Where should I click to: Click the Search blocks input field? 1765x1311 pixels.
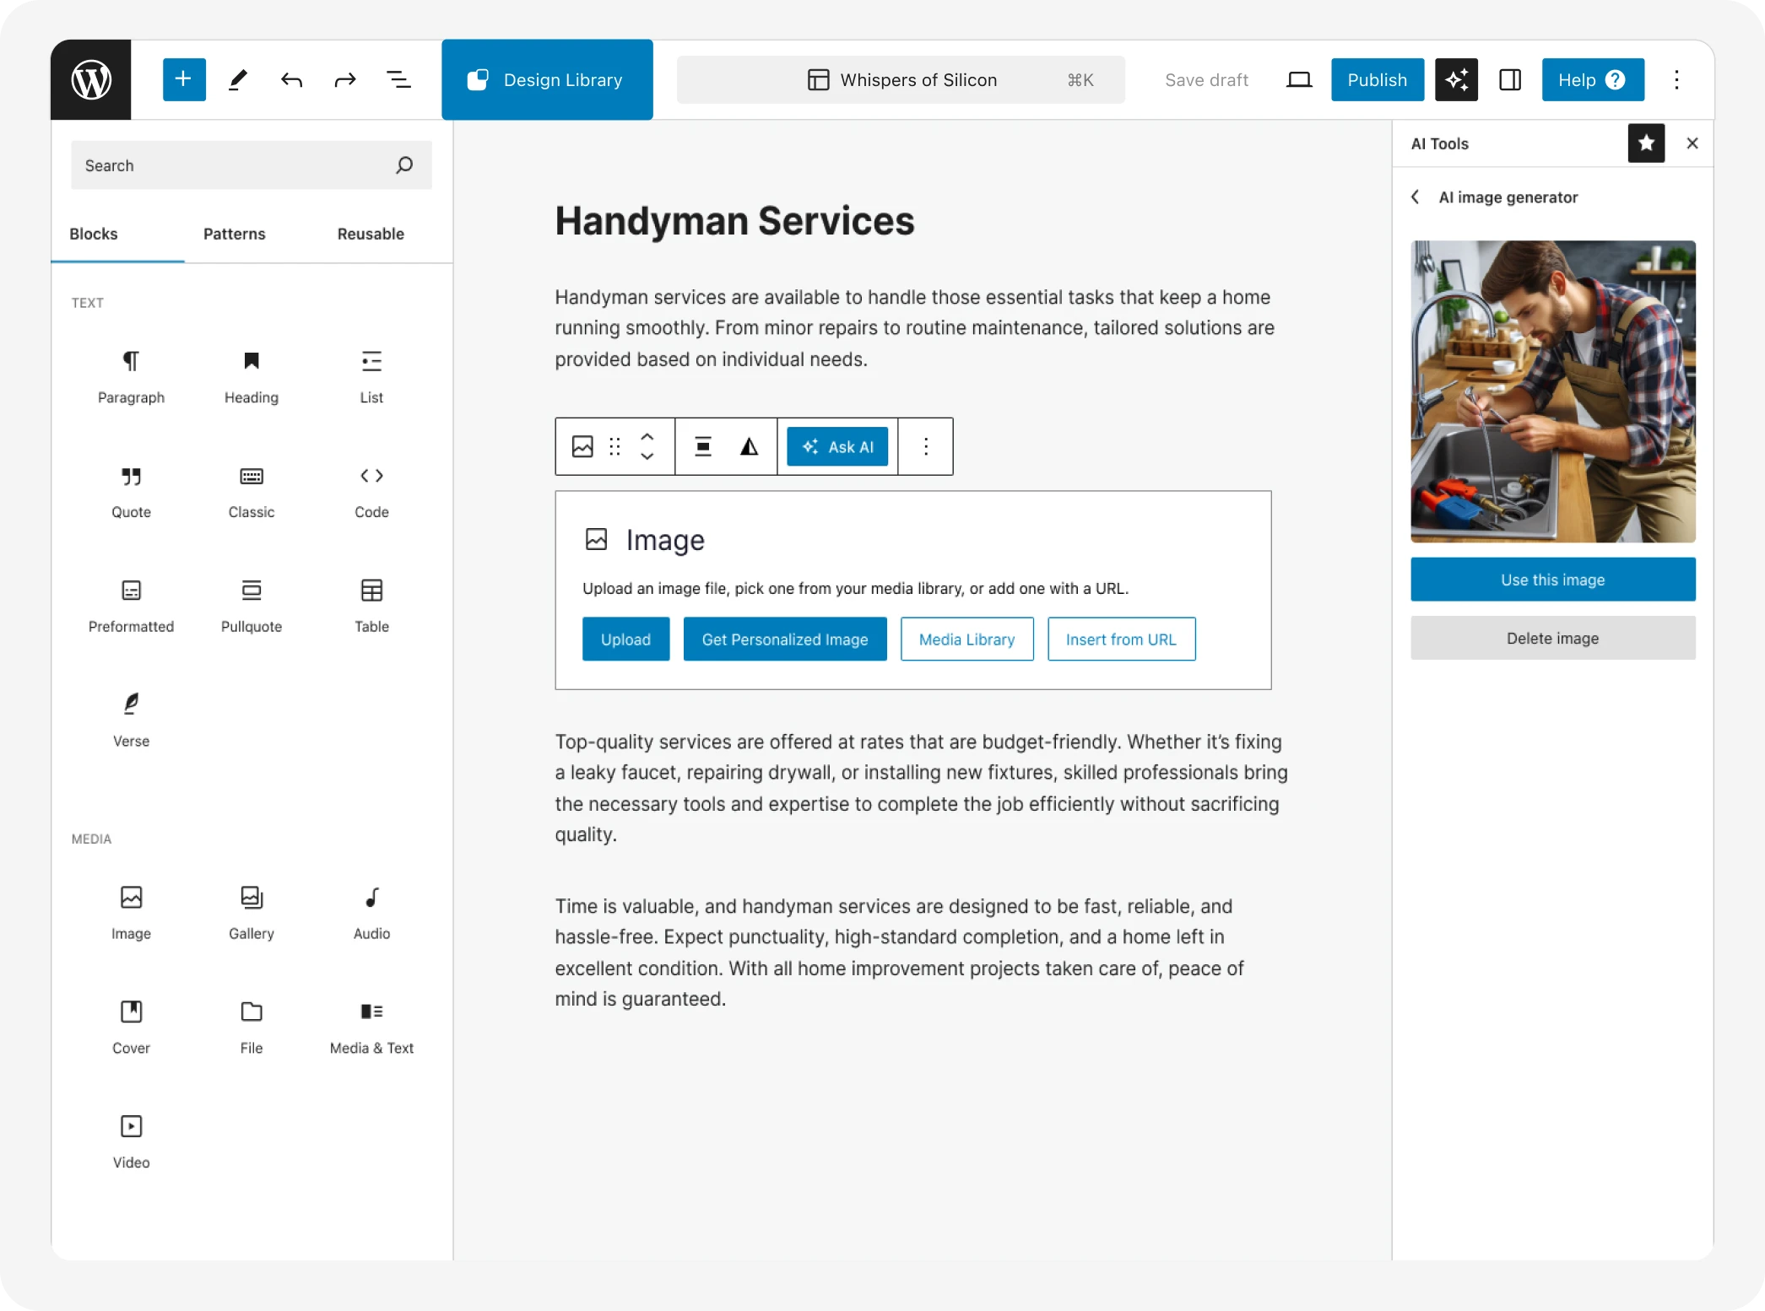(251, 165)
